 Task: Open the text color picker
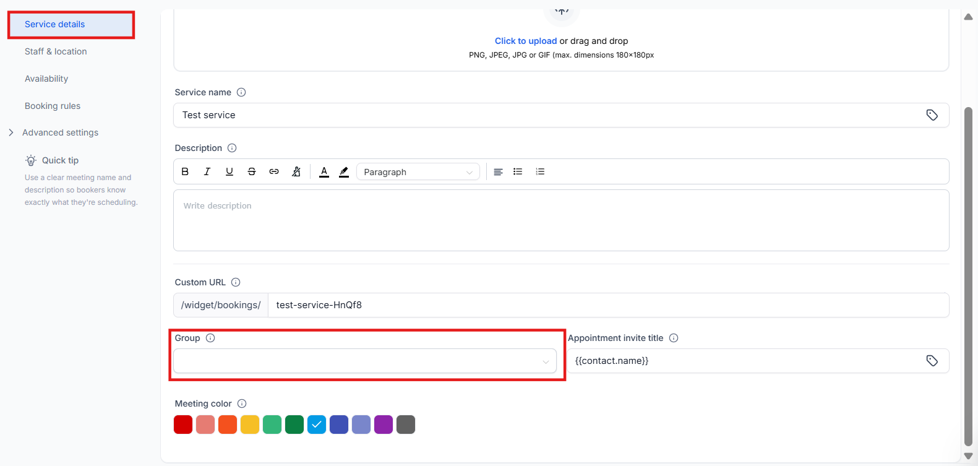click(x=324, y=172)
